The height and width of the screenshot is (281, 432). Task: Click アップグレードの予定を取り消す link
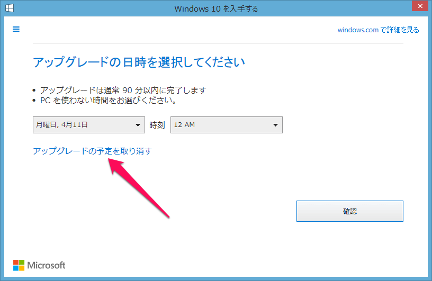point(92,151)
